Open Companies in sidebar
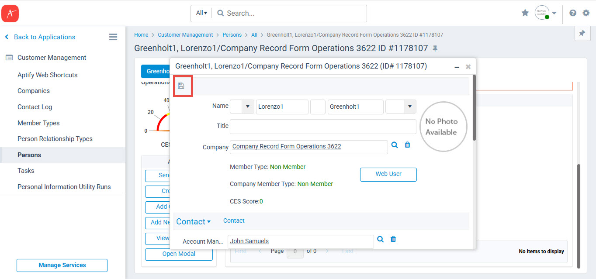The height and width of the screenshot is (279, 596). (x=34, y=91)
